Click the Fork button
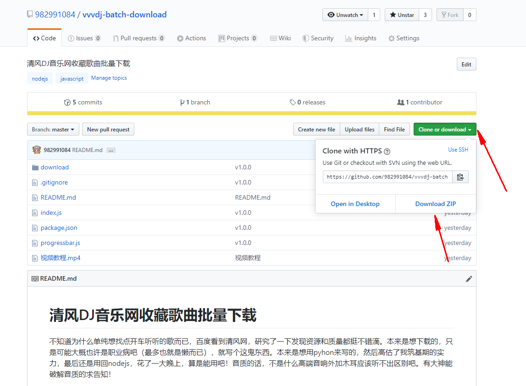 pyautogui.click(x=450, y=15)
